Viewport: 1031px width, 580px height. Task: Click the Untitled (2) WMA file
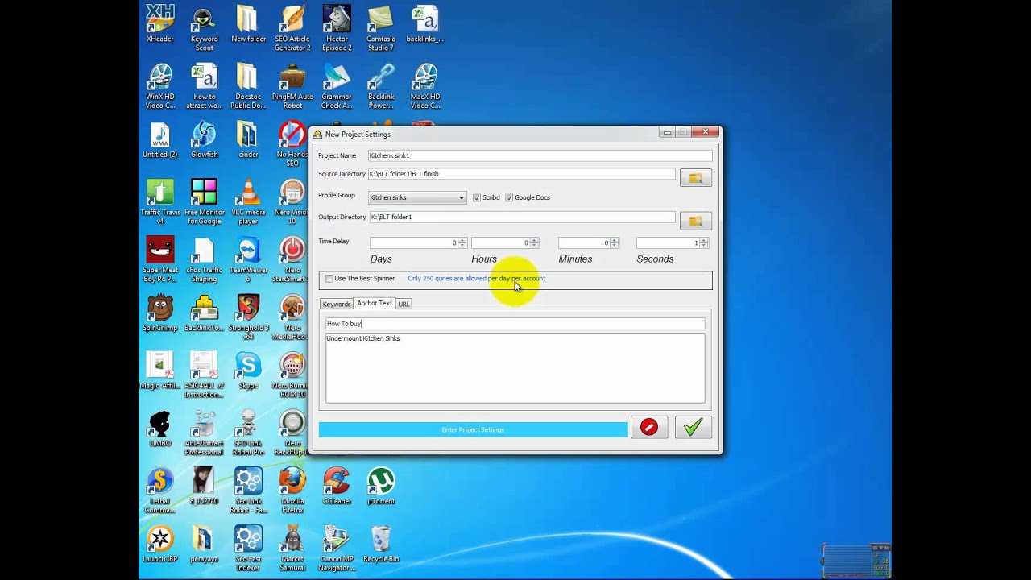click(x=159, y=139)
